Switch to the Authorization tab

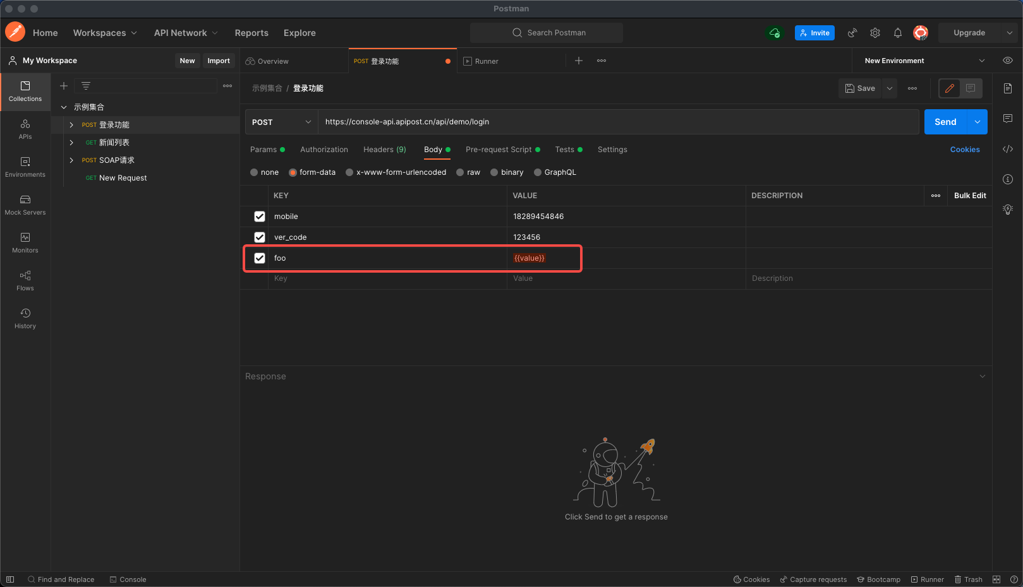324,150
